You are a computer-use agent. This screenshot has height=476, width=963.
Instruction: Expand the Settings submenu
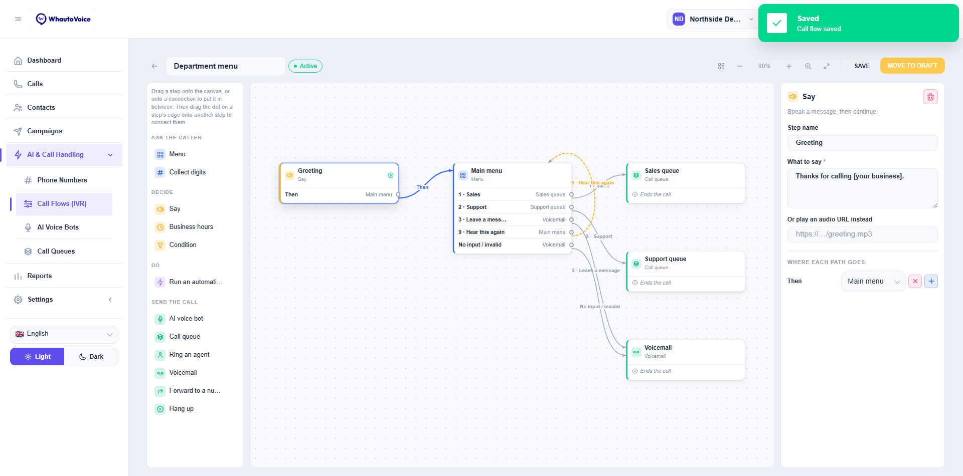(64, 300)
